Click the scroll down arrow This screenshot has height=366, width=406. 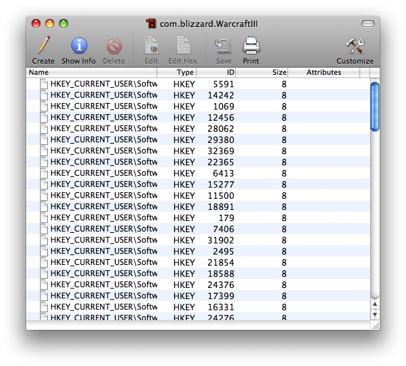pos(375,315)
